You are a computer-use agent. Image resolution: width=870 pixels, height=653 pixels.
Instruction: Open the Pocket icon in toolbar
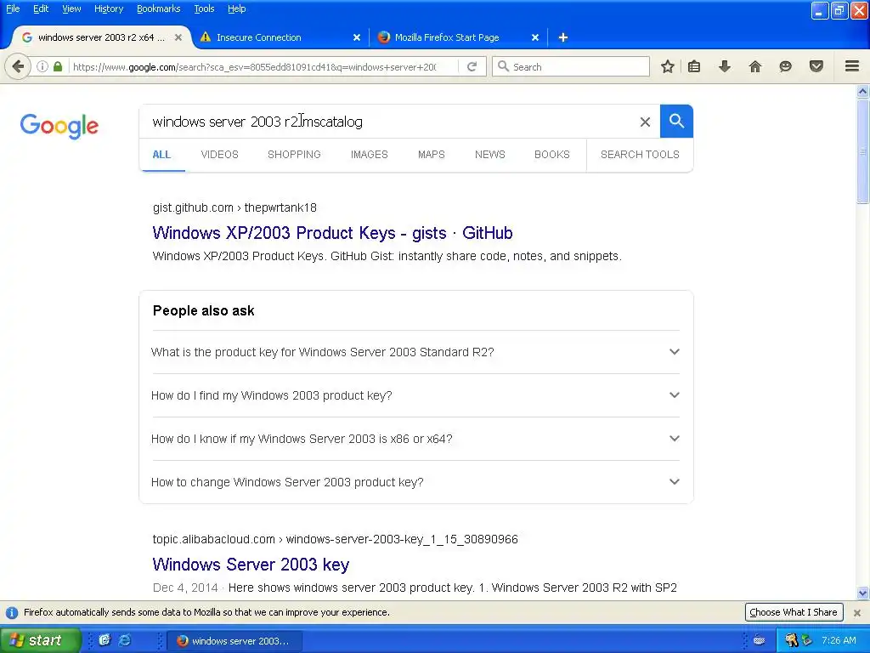coord(816,66)
